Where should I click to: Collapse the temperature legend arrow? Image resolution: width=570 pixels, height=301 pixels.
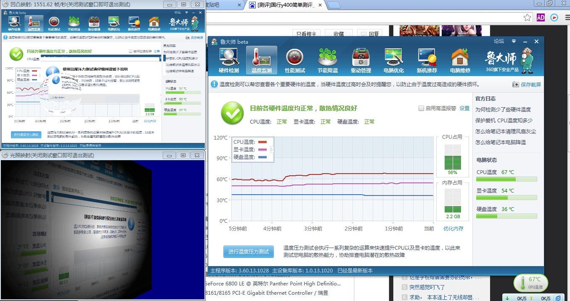[271, 149]
